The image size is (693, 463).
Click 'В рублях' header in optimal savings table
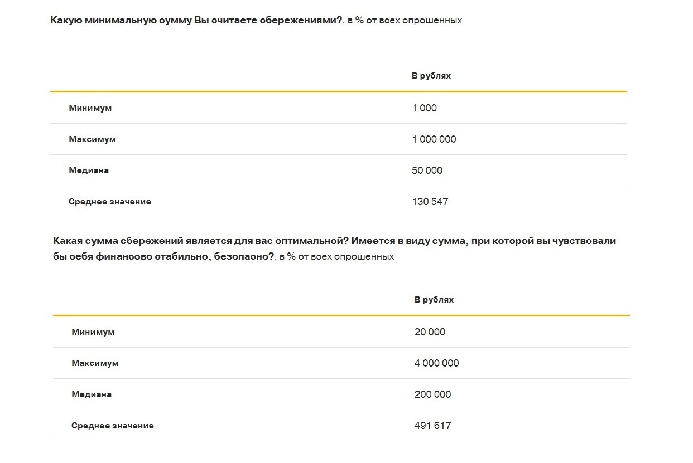434,300
